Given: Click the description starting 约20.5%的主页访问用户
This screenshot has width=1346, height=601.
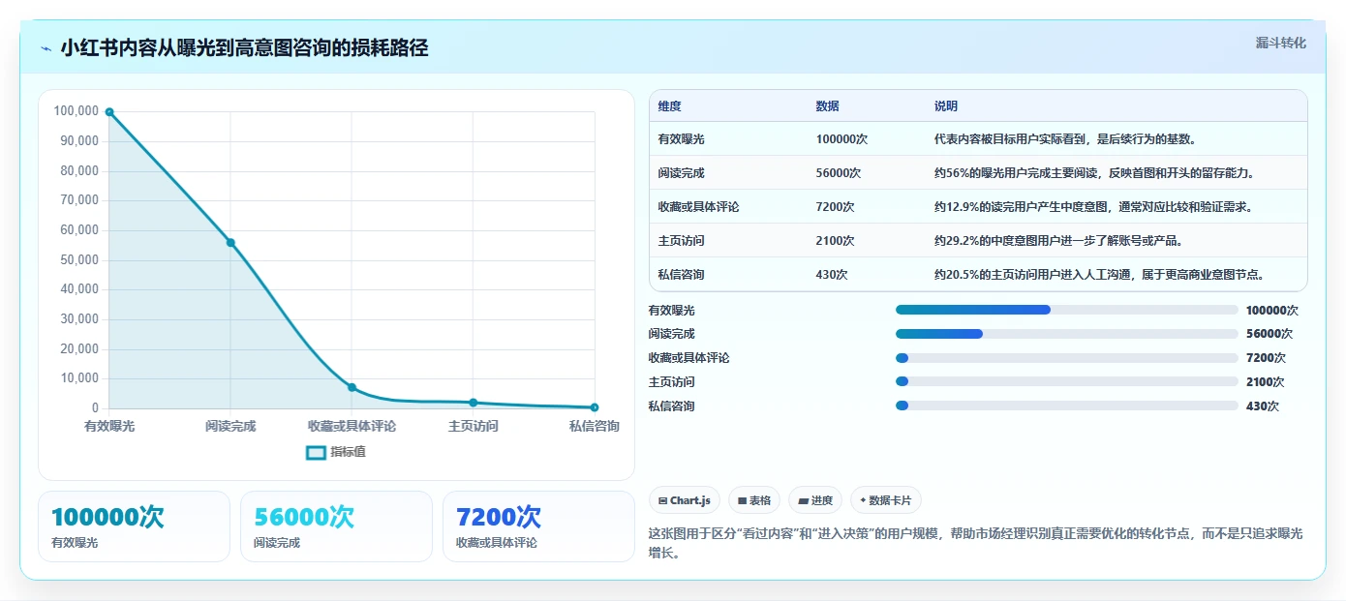Looking at the screenshot, I should click(1100, 275).
